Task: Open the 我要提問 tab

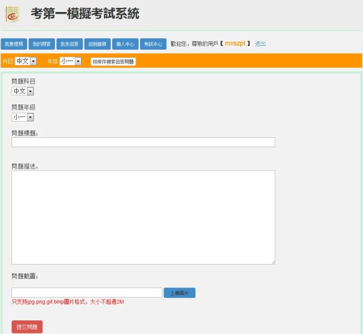Action: click(x=13, y=44)
